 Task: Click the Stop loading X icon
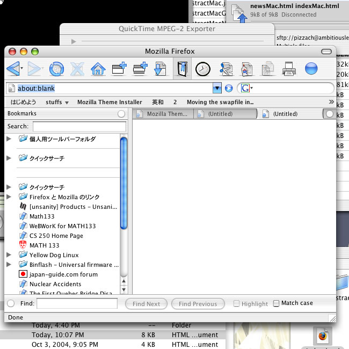tap(77, 69)
